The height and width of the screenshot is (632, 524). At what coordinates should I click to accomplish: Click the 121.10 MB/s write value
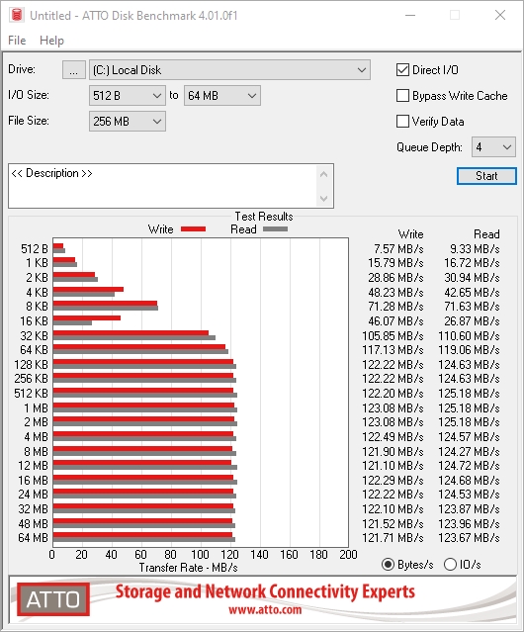[x=393, y=466]
